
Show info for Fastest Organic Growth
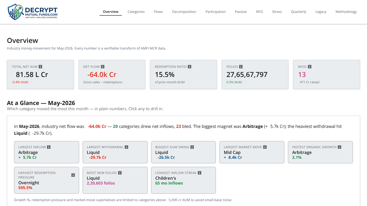339,147
